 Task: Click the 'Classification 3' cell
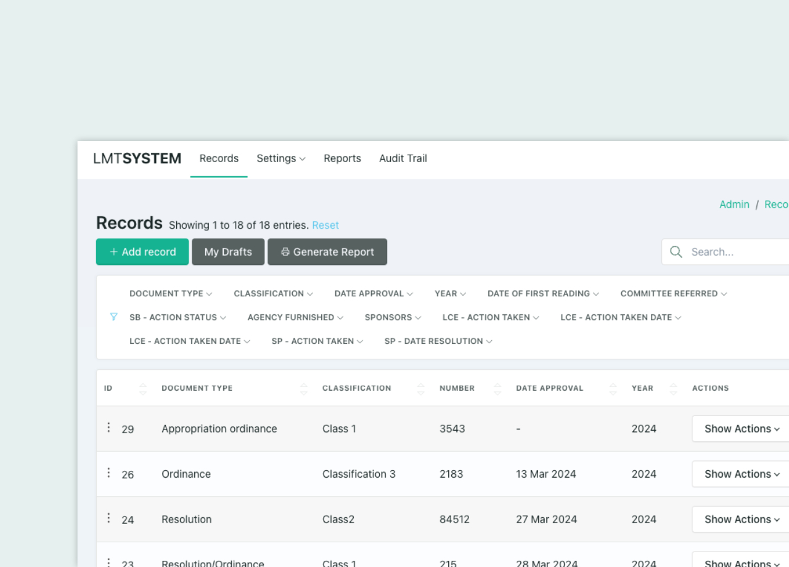pyautogui.click(x=359, y=474)
